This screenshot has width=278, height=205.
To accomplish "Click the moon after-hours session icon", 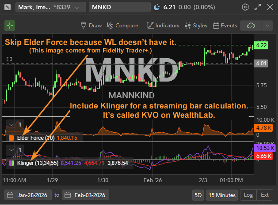I will tap(157, 7).
